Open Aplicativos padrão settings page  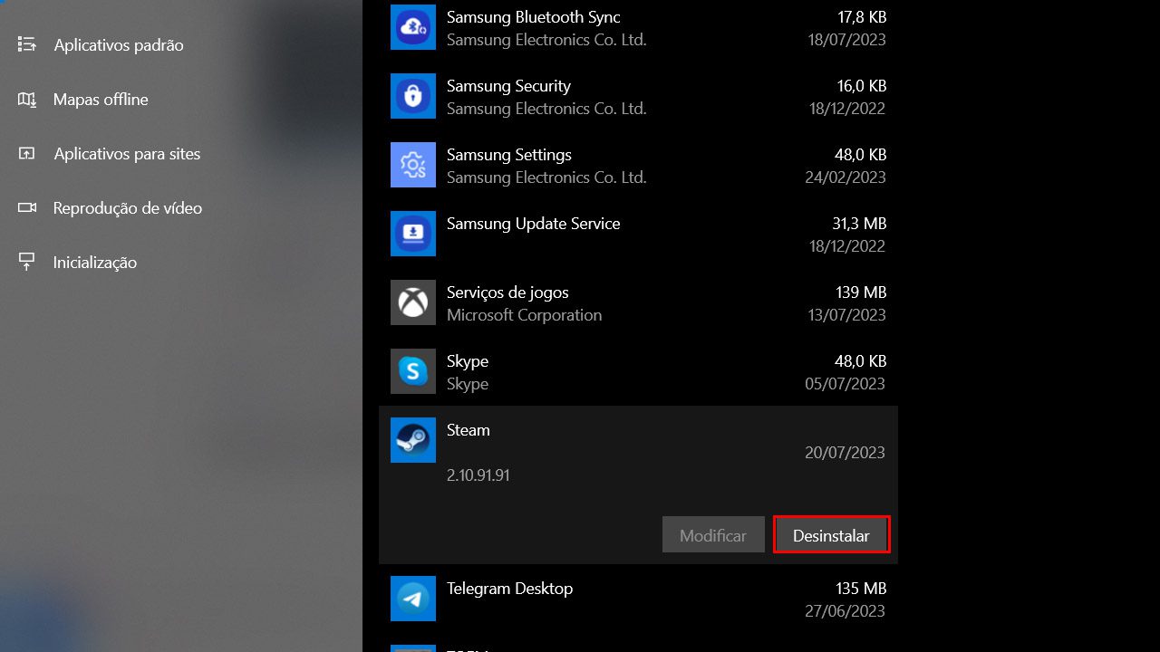tap(119, 44)
